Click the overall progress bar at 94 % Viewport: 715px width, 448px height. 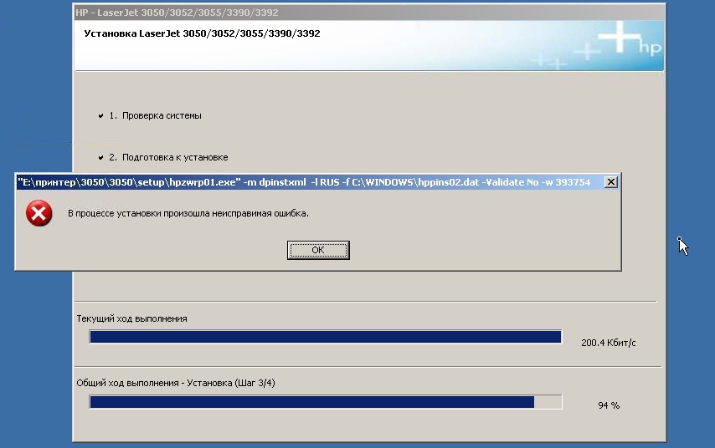(326, 402)
